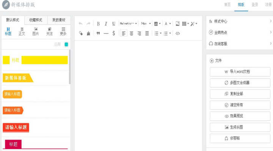Screen dimensions: 273x151
Task: Click the dollar sign icon
Action: click(x=114, y=33)
